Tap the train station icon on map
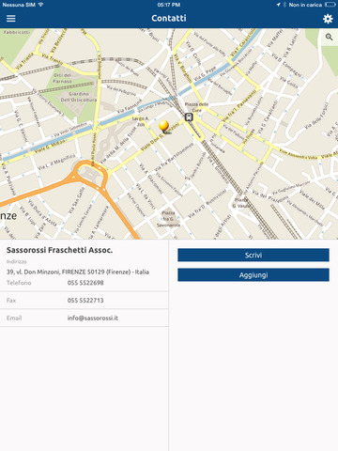338x451 pixels. click(x=189, y=117)
